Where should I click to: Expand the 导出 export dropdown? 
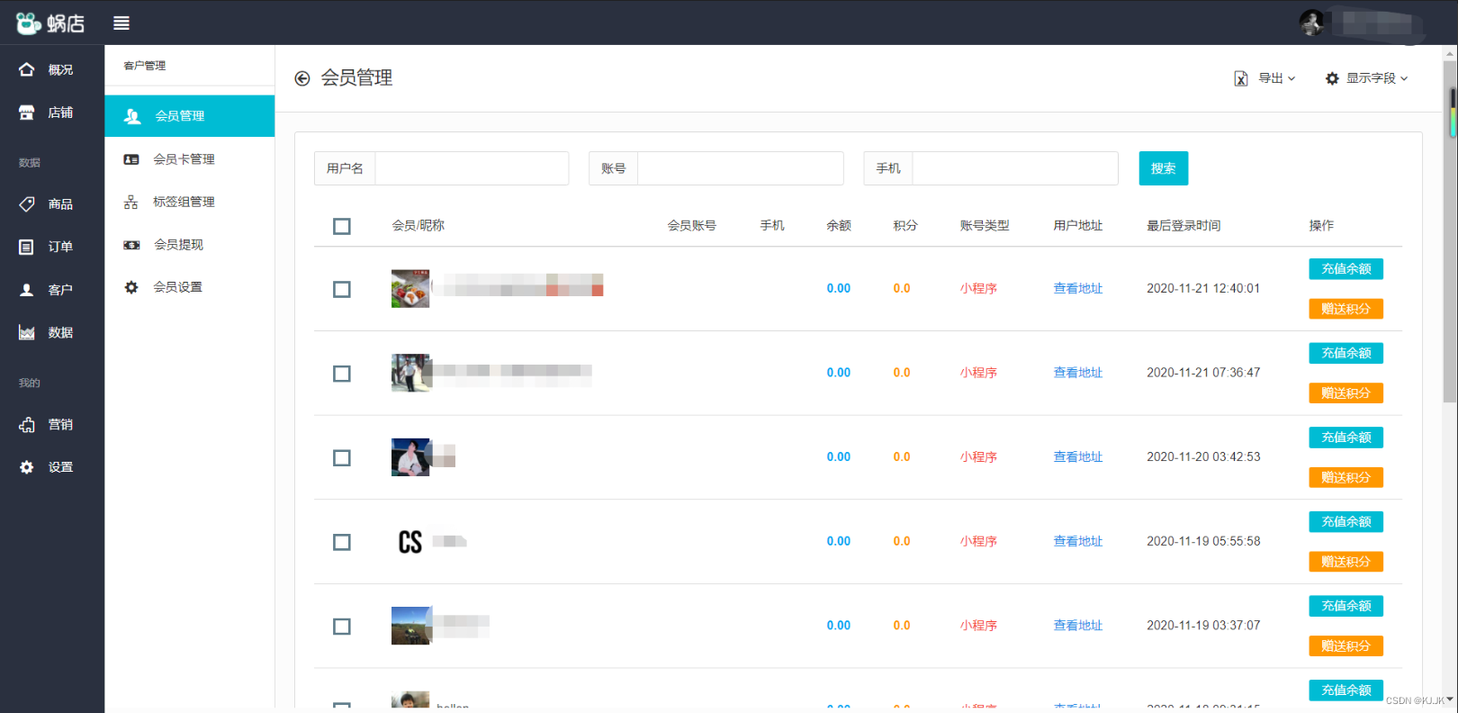pyautogui.click(x=1264, y=78)
